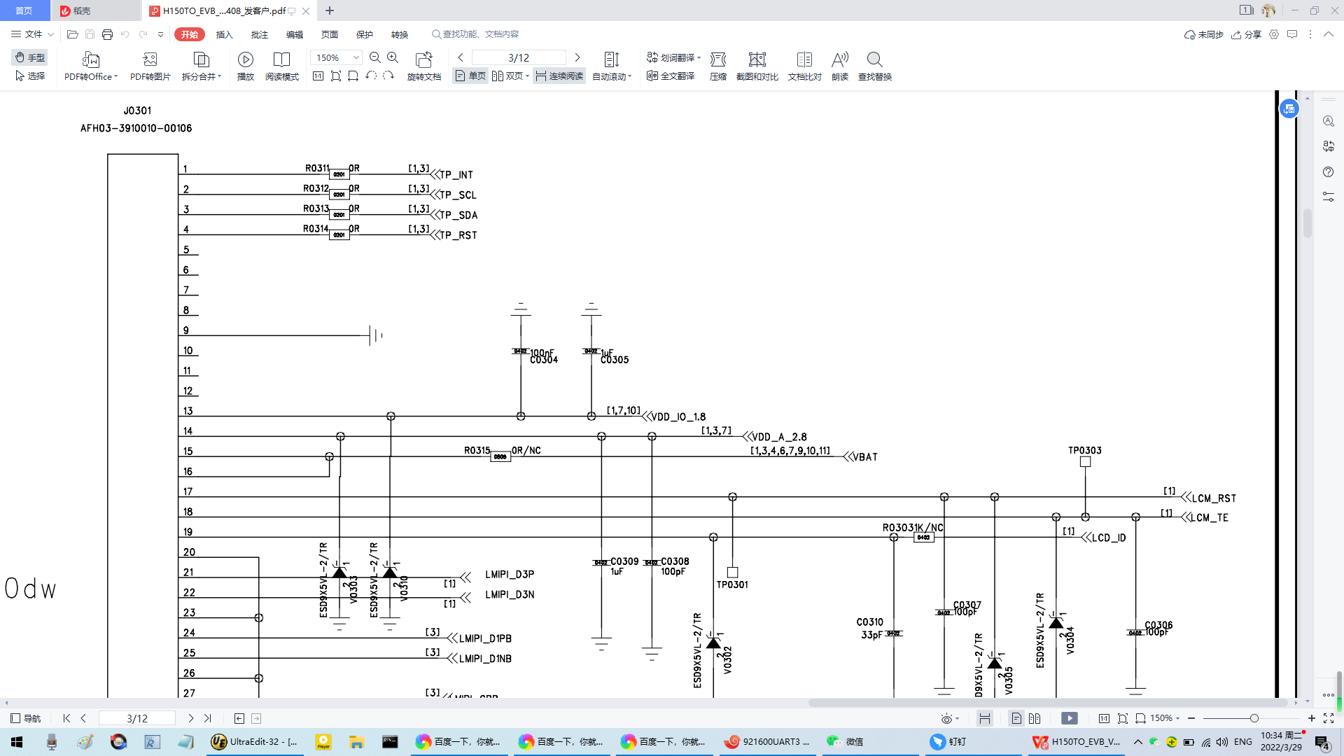Select the Hand tool

tap(30, 57)
